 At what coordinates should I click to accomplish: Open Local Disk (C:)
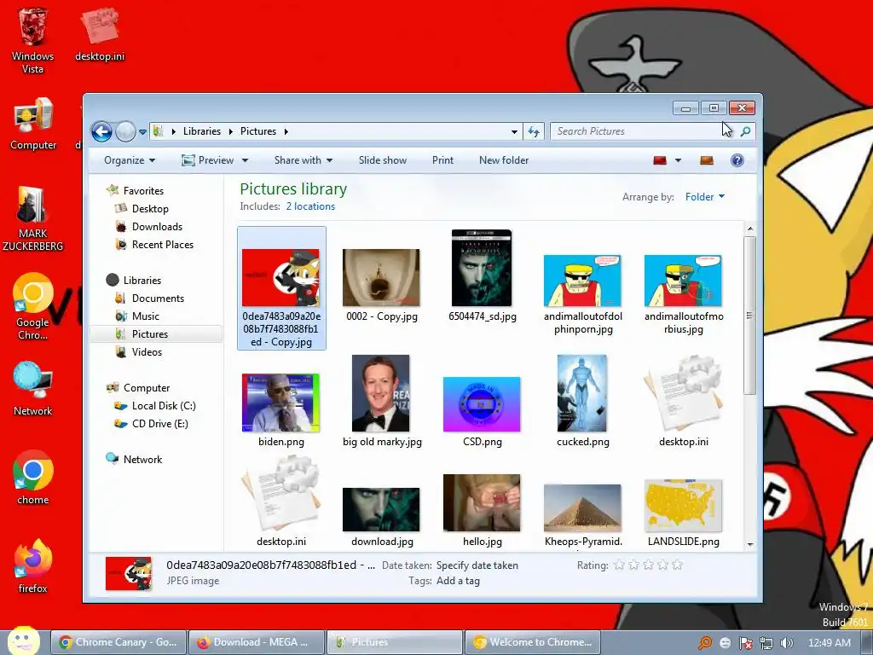click(164, 405)
